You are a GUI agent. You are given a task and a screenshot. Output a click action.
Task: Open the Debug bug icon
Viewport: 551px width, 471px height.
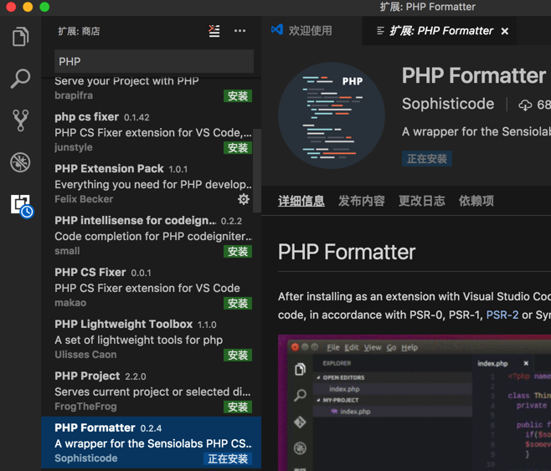point(20,162)
